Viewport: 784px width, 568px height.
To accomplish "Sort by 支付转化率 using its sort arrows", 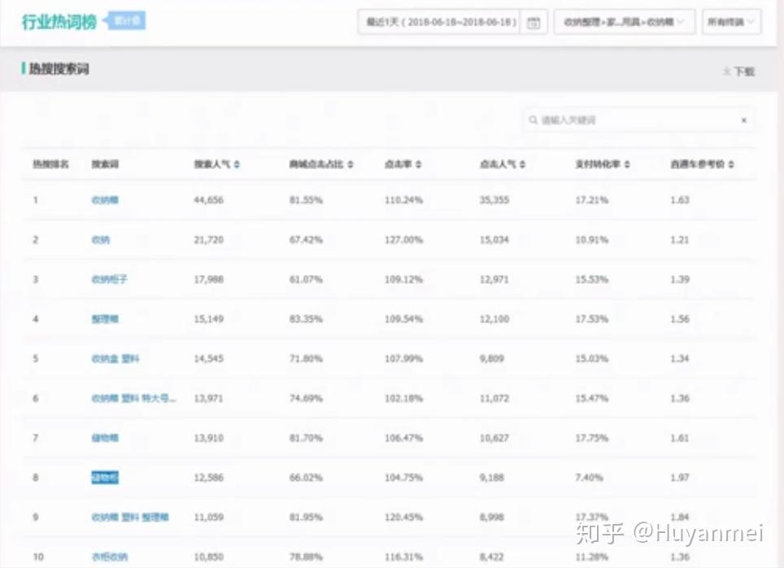I will [627, 164].
